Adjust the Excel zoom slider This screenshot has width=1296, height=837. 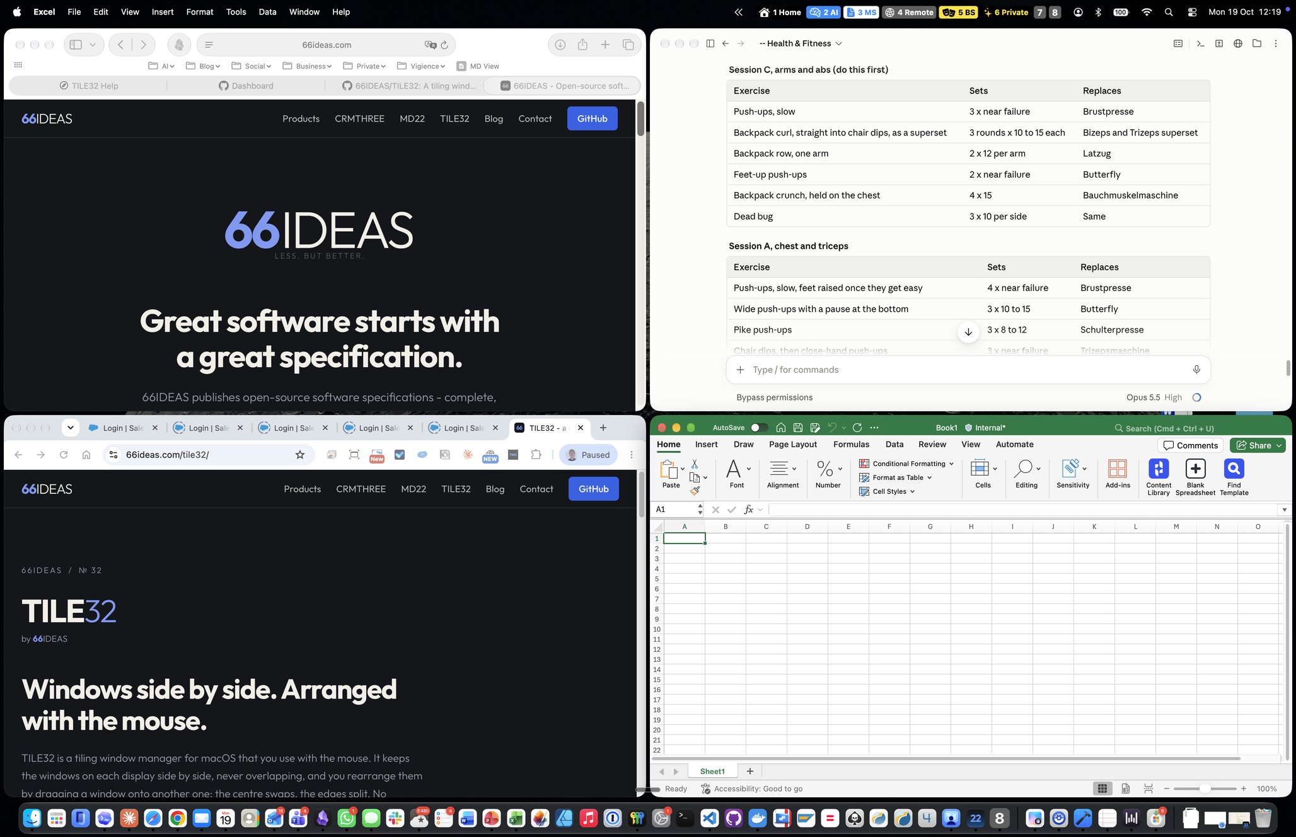coord(1205,789)
